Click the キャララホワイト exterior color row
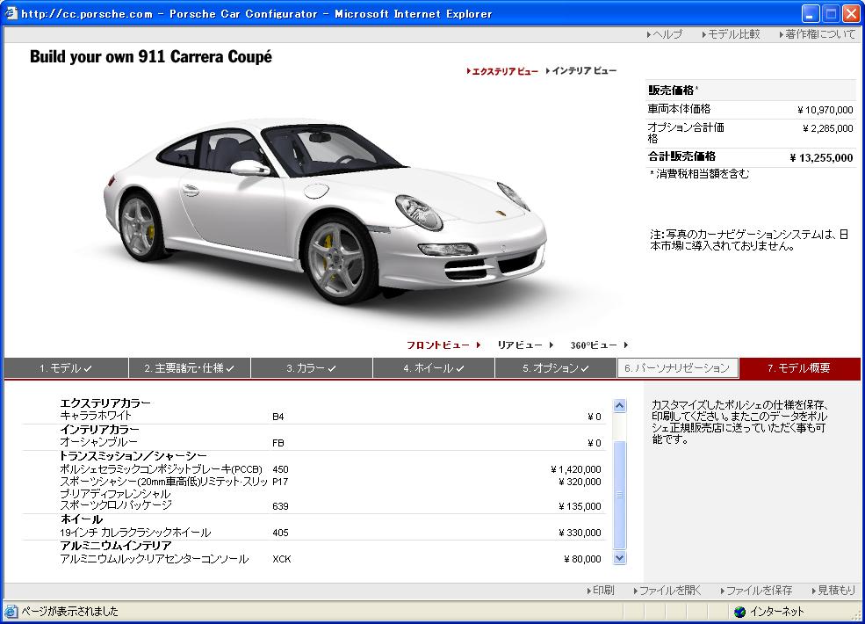 click(314, 417)
